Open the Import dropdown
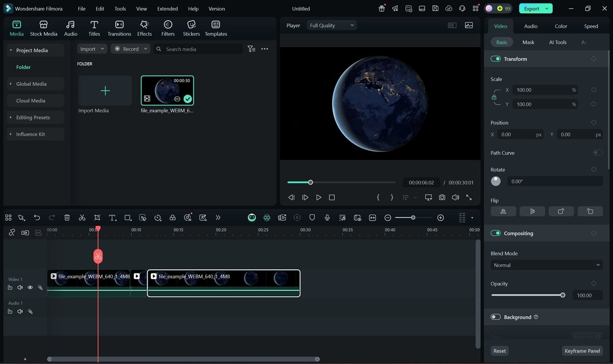This screenshot has height=364, width=613. [x=92, y=49]
